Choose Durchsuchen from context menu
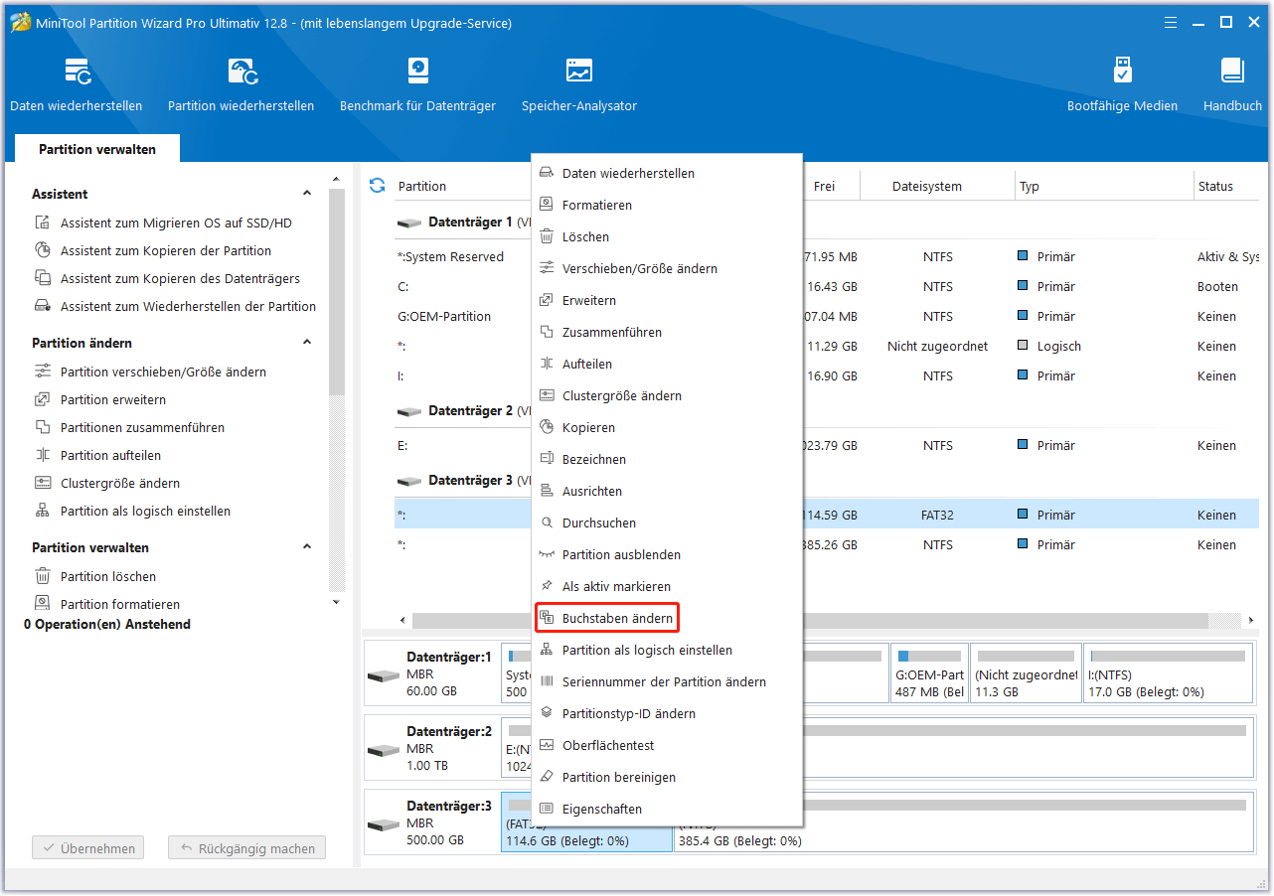The height and width of the screenshot is (896, 1274). (x=667, y=523)
